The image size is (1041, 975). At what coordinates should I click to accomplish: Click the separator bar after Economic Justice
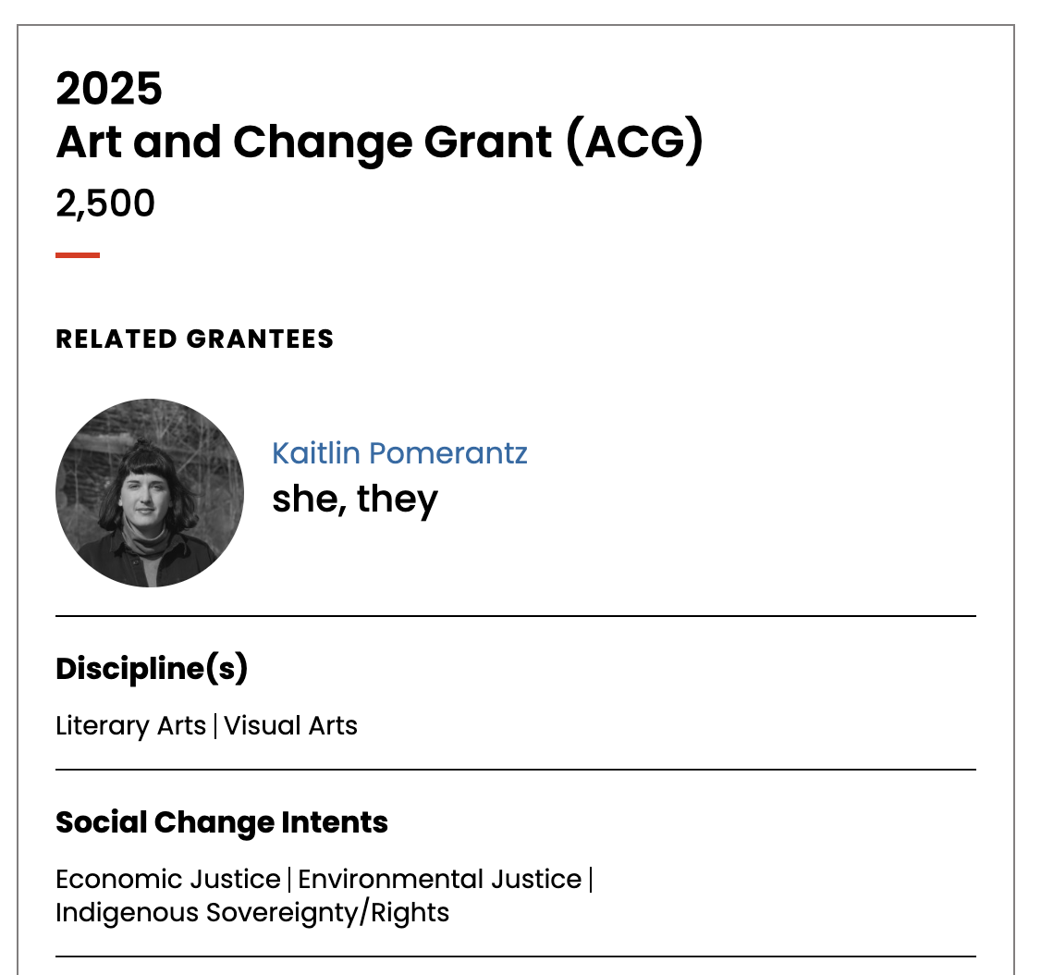click(289, 880)
